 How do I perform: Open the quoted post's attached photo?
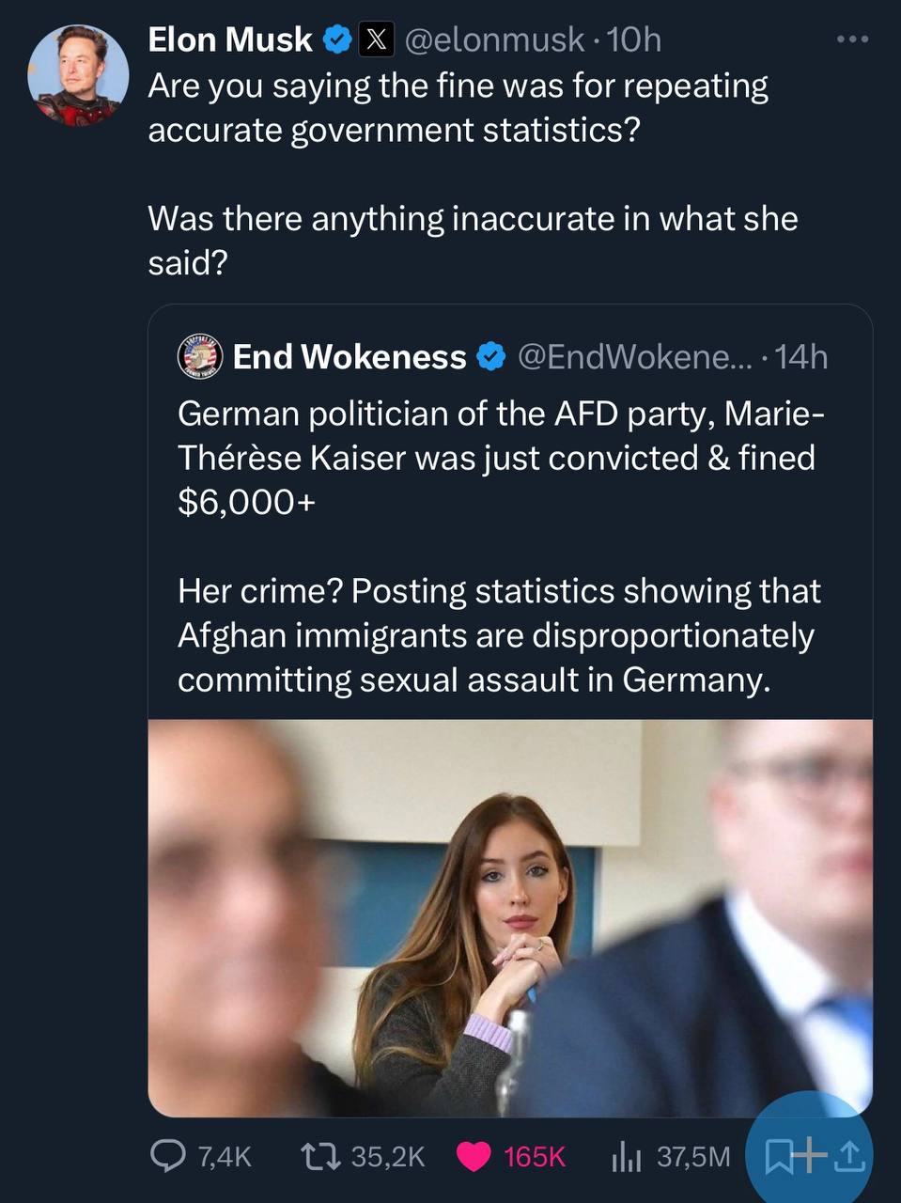pyautogui.click(x=510, y=917)
